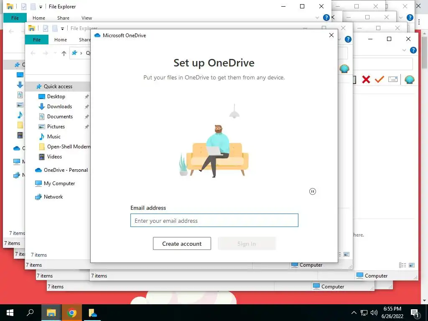Open taskbar Search magnifier

tap(30, 313)
